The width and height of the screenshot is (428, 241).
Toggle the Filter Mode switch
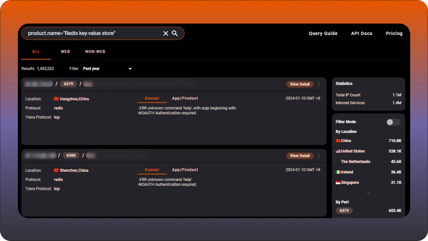393,122
